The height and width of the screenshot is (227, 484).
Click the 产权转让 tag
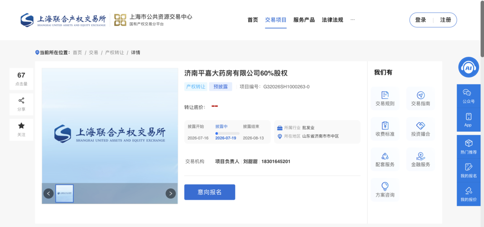195,87
